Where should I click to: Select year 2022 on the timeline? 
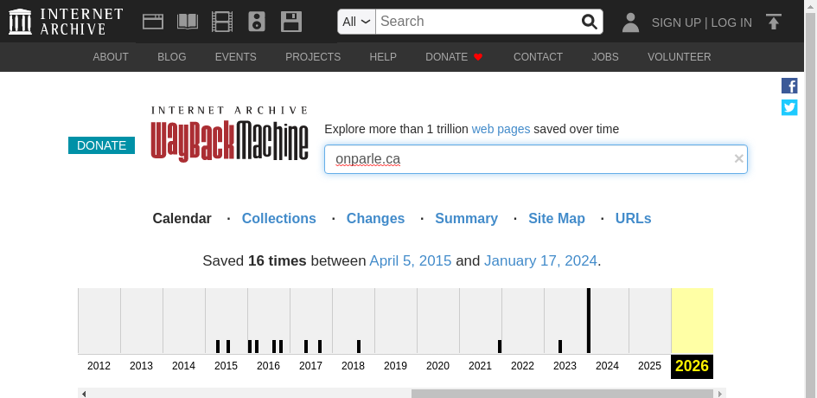click(522, 366)
